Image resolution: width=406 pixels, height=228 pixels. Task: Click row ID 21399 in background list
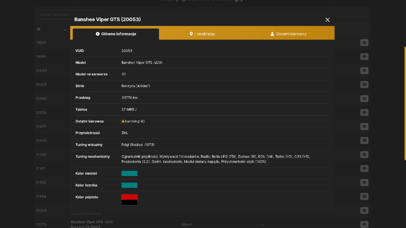pos(41,155)
